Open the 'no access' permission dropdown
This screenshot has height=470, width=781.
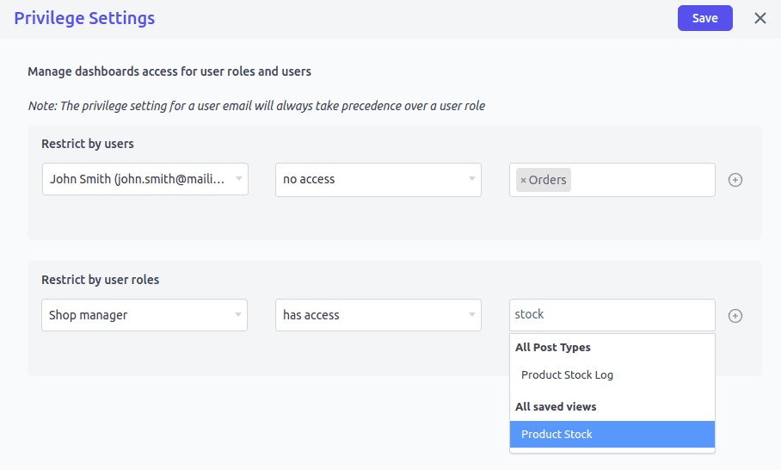378,179
